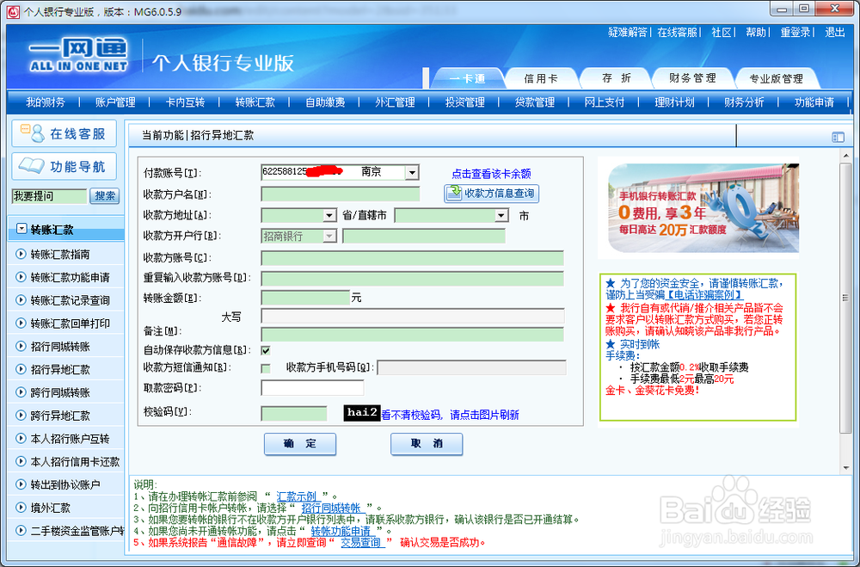The image size is (860, 567).
Task: Click bullet icon beside 转账汇款指南
Action: 21,254
